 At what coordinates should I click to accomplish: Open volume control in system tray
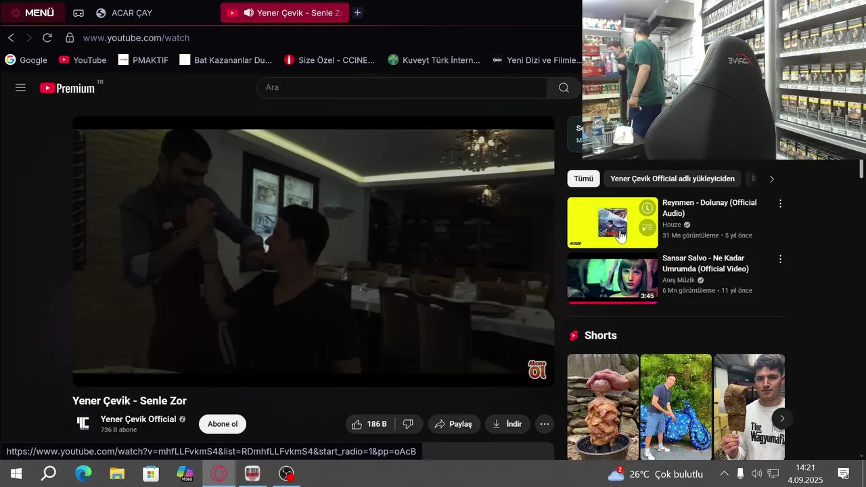pyautogui.click(x=756, y=473)
